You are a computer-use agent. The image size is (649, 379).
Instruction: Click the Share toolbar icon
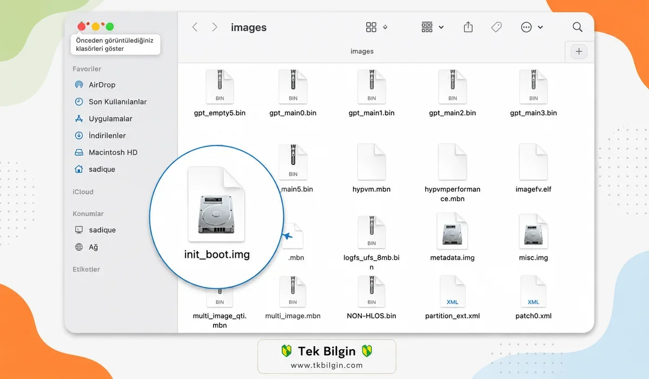pos(468,27)
